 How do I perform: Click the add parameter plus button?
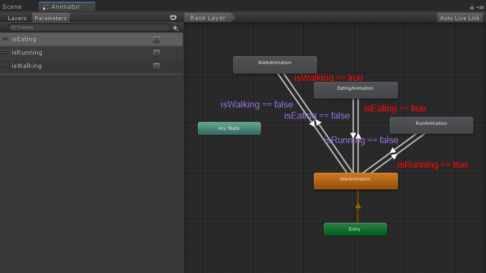pyautogui.click(x=176, y=27)
